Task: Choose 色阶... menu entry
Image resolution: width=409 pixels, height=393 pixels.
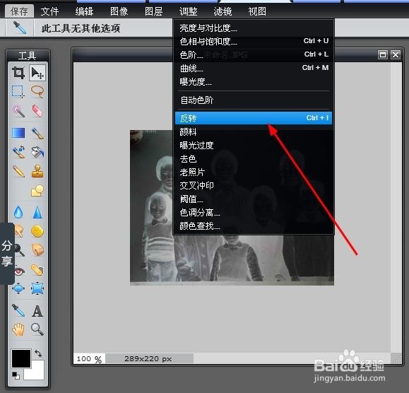Action: pyautogui.click(x=254, y=55)
